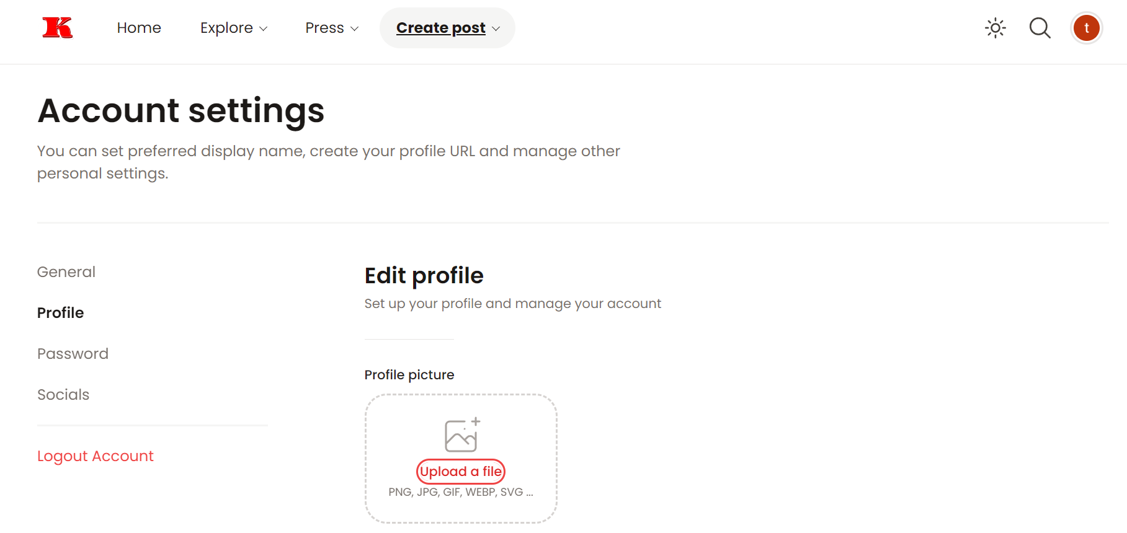The width and height of the screenshot is (1127, 533).
Task: Click the image placeholder upload icon
Action: (463, 434)
